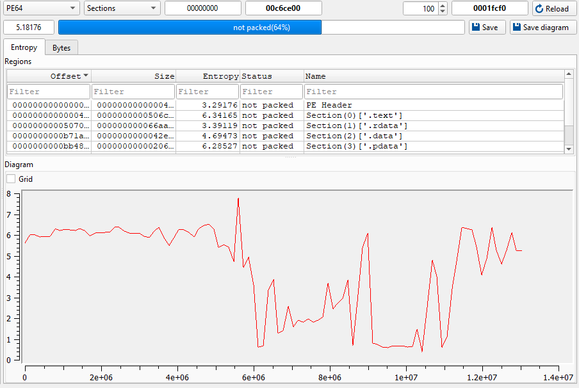Screen dimensions: 579x388
Task: Click the 0001fcf0 value field
Action: point(489,8)
